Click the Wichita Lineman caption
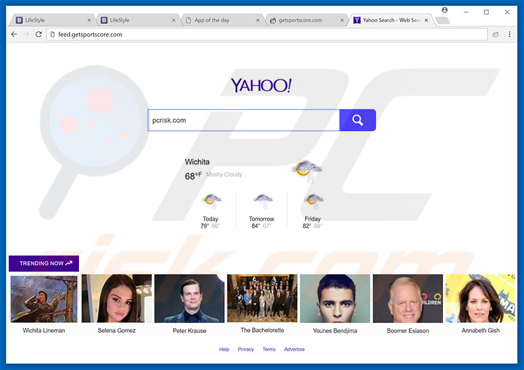The height and width of the screenshot is (370, 524). 44,331
